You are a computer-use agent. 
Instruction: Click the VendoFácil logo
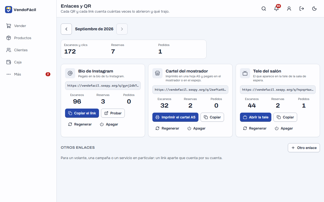pyautogui.click(x=21, y=10)
